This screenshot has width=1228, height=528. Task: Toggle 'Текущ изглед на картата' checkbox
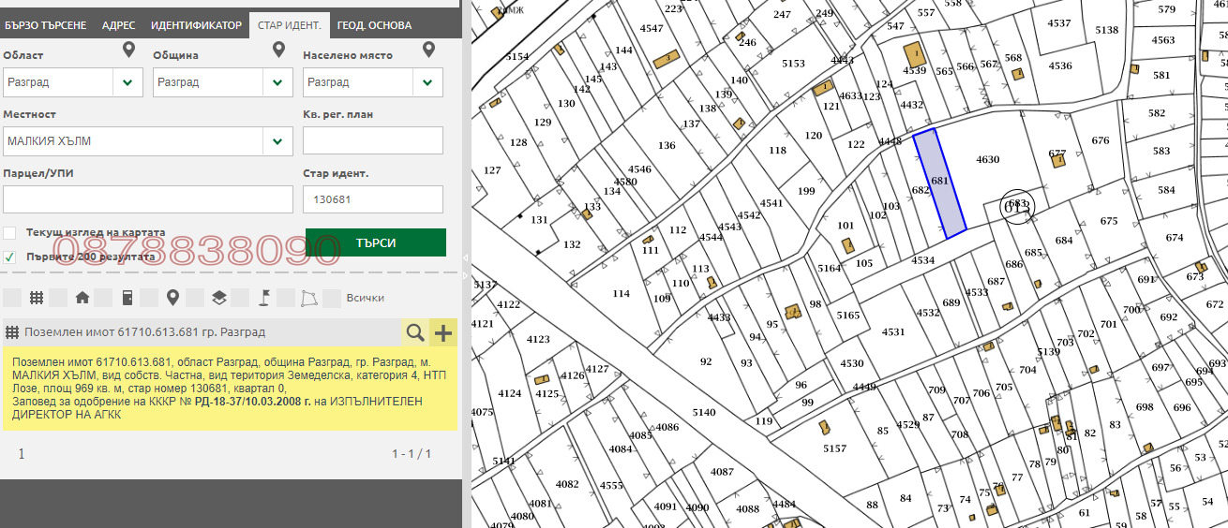click(x=9, y=233)
